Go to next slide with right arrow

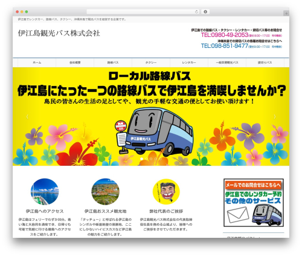[275, 117]
